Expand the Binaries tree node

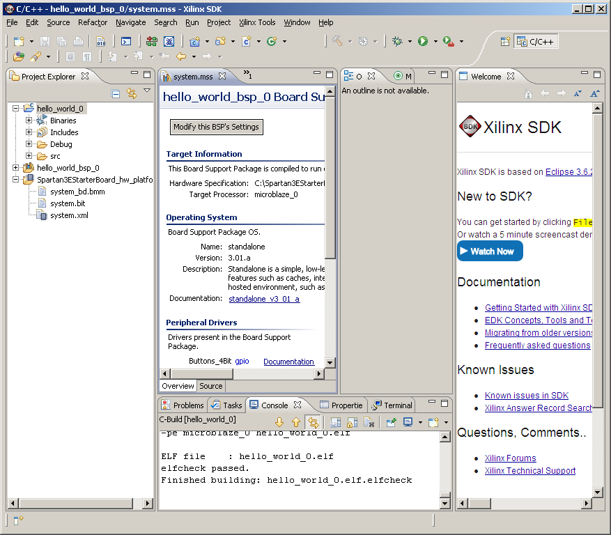tap(29, 121)
